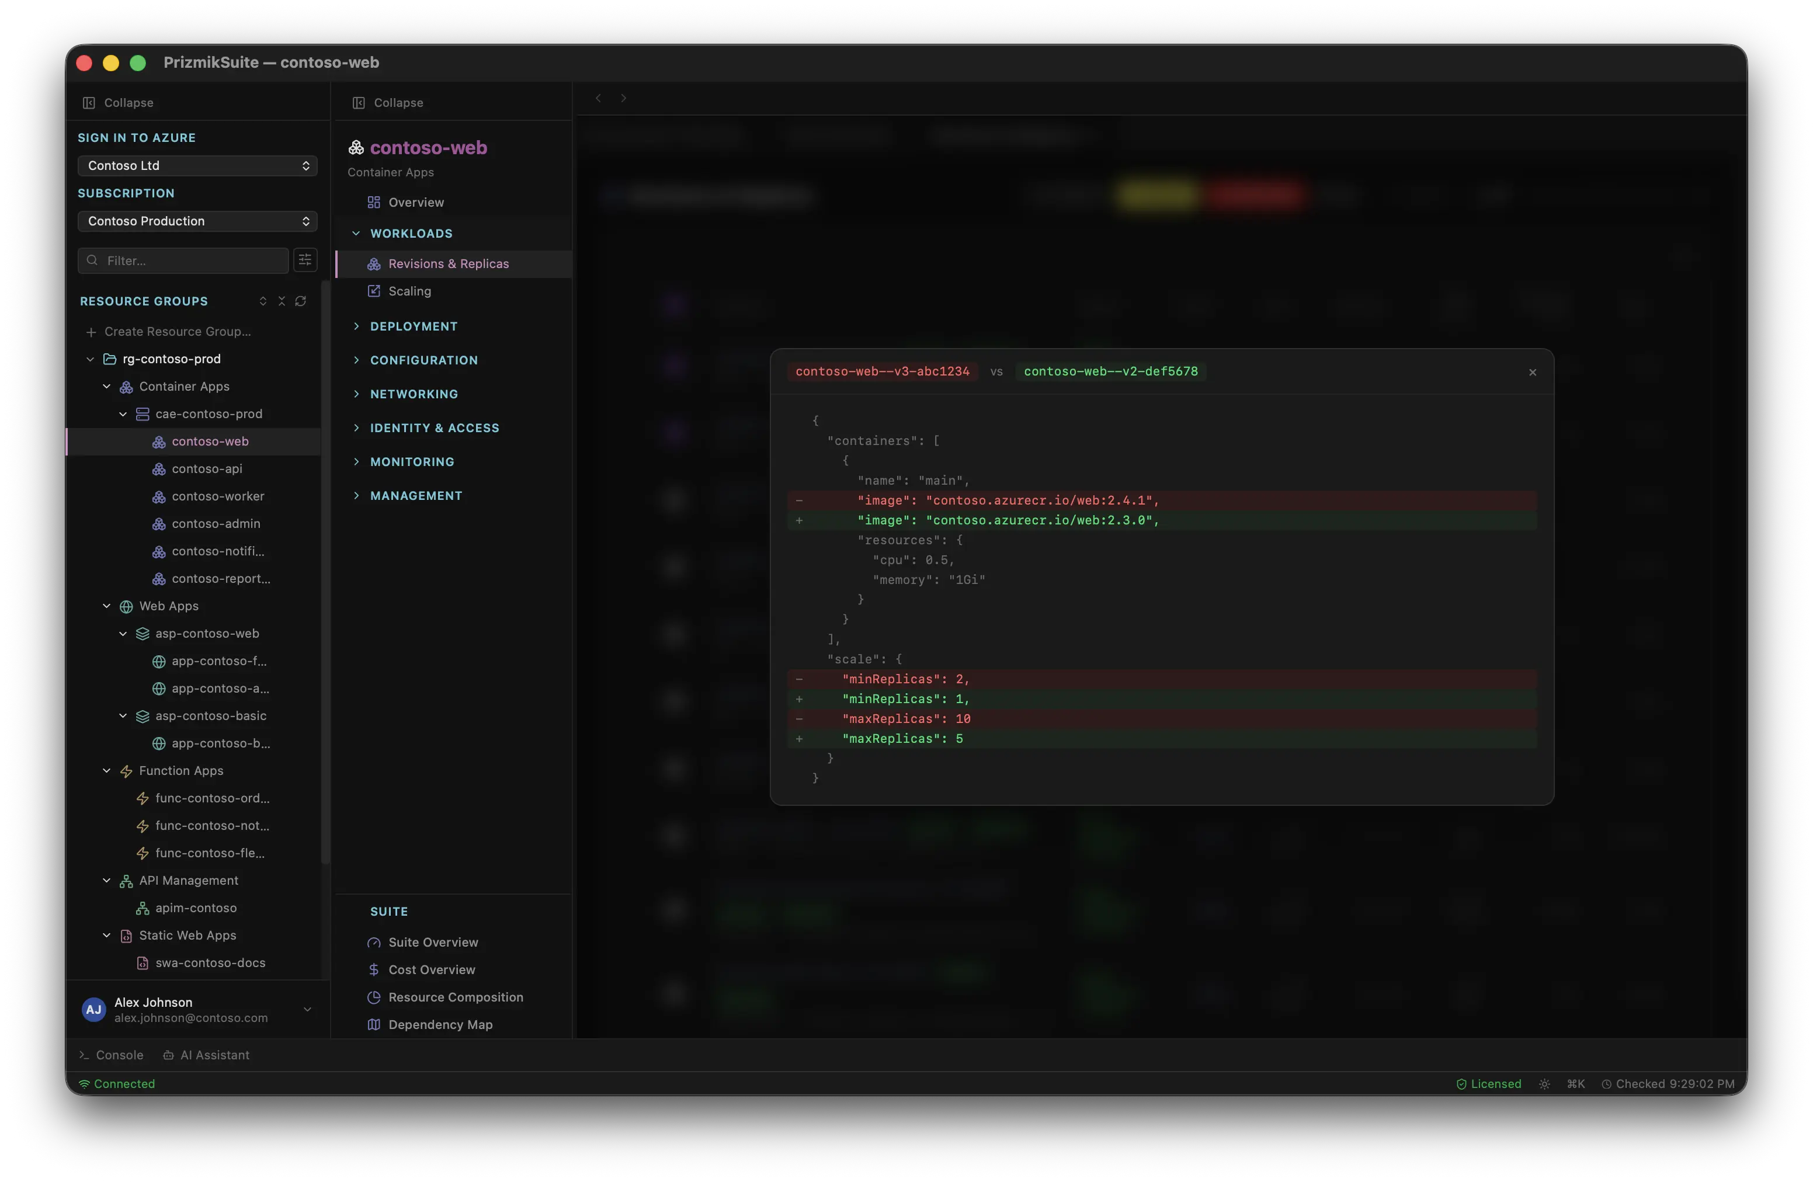Open the AI Assistant panel tab
The image size is (1813, 1182).
coord(206,1055)
